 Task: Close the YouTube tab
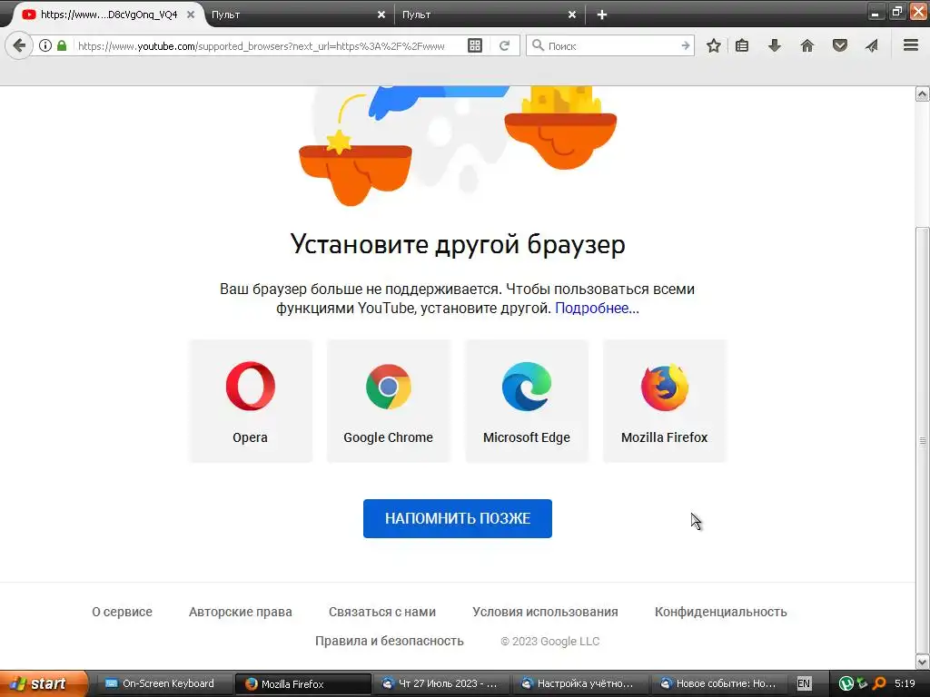click(x=191, y=15)
